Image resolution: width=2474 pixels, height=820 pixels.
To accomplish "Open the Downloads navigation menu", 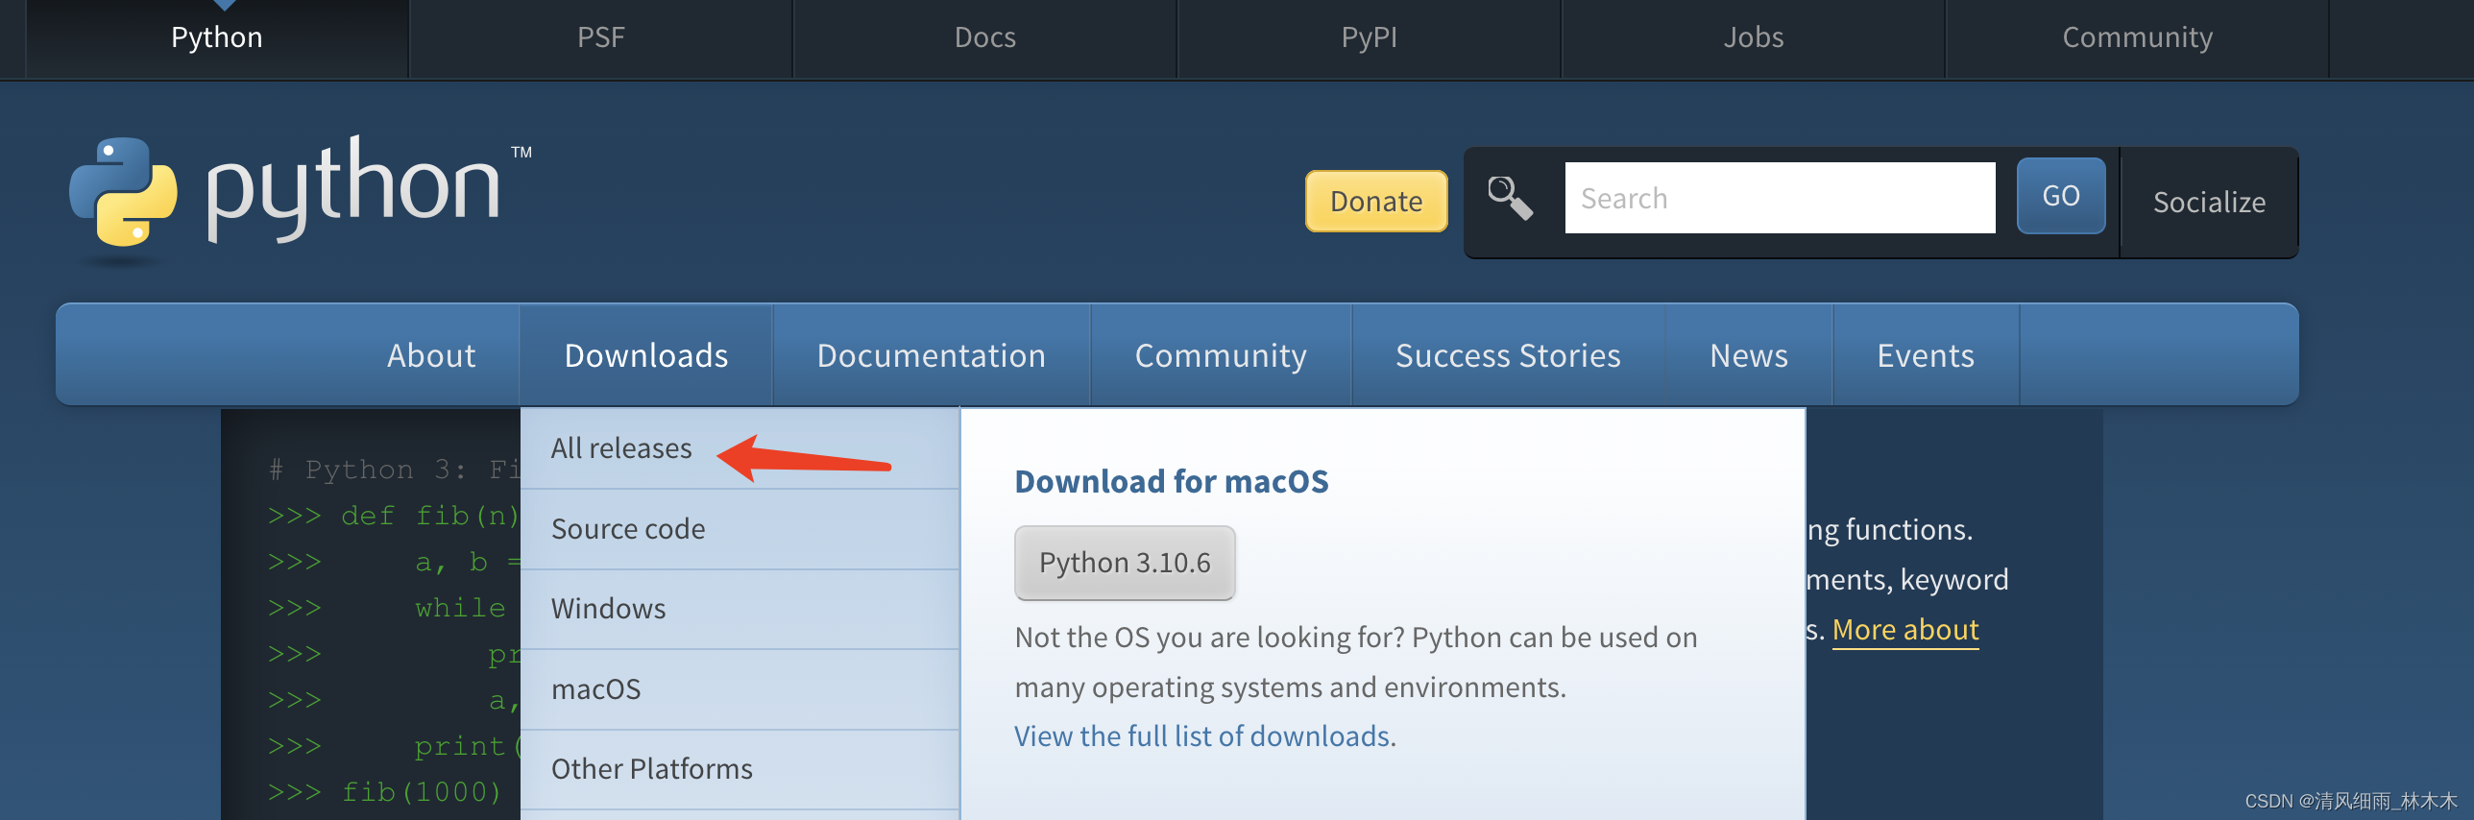I will (645, 355).
